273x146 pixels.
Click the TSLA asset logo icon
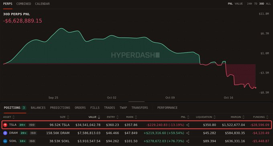(x=5, y=125)
